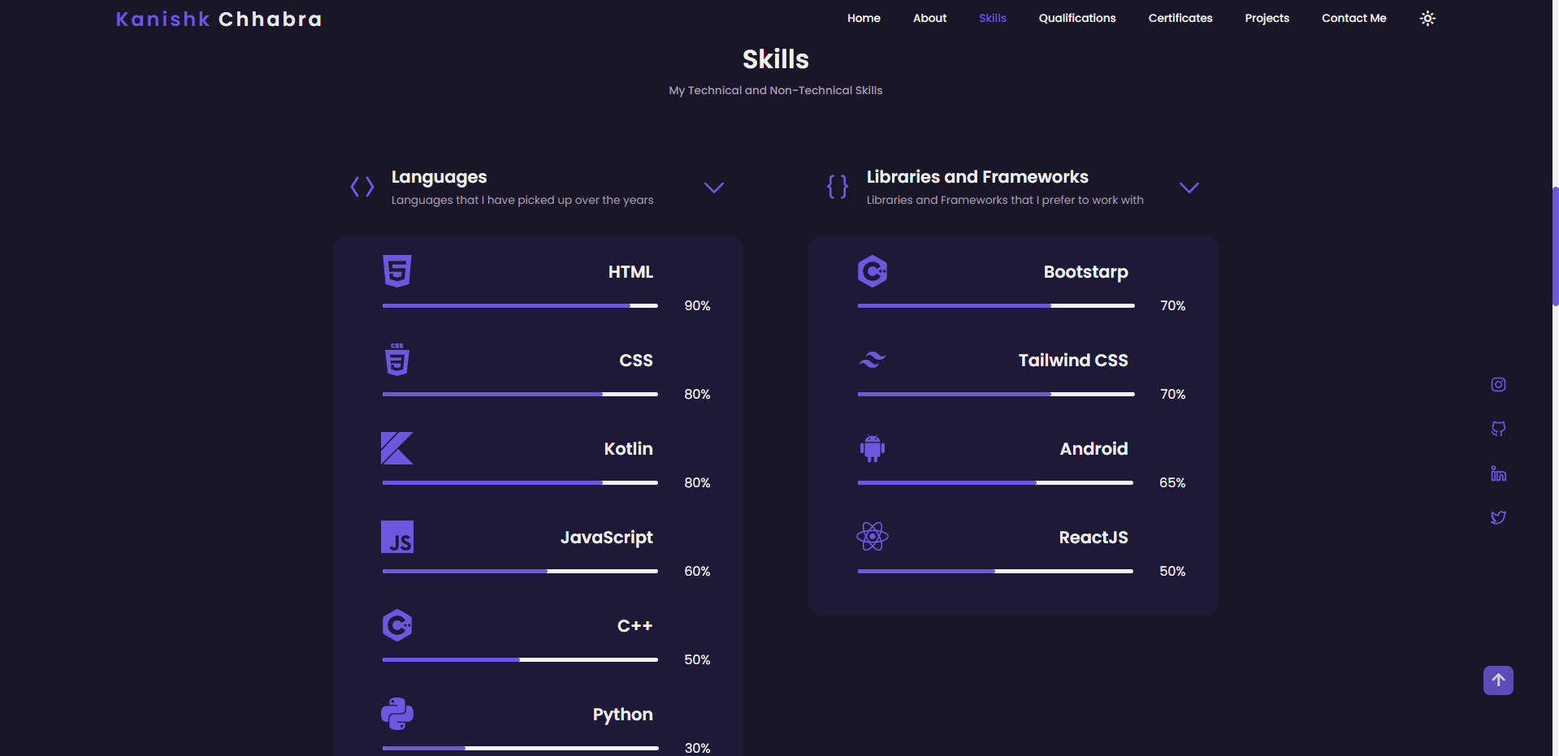The height and width of the screenshot is (756, 1559).
Task: Open the Twitter profile icon
Action: click(x=1498, y=517)
